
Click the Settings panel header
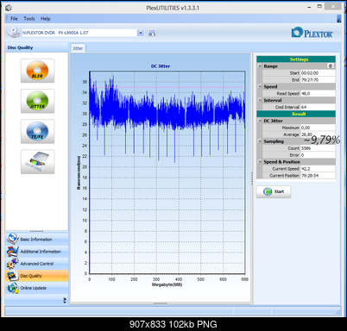296,59
